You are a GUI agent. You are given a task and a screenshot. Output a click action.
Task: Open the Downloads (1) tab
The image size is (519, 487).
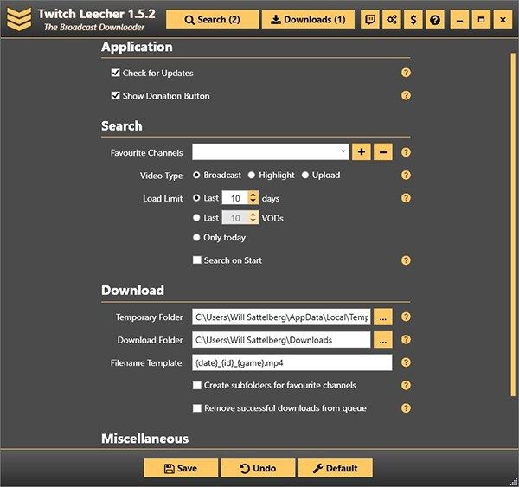[308, 20]
